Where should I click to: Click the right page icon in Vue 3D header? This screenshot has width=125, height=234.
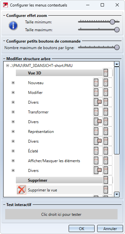108,73
